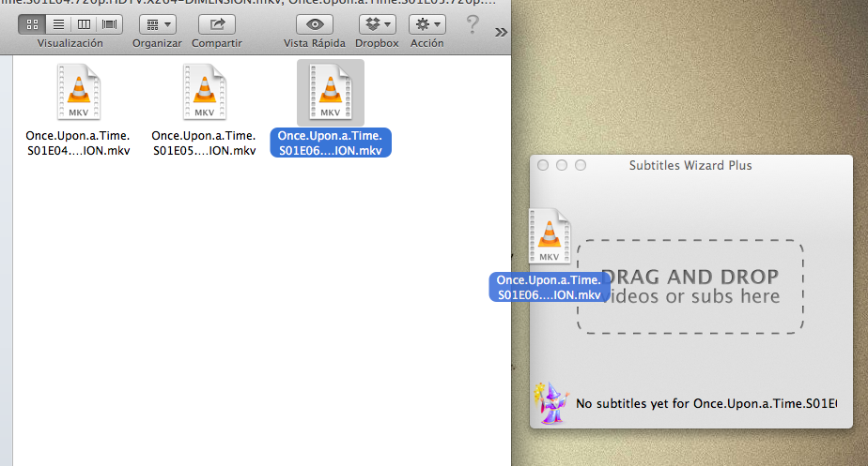
Task: Switch Finder to list view
Action: [x=57, y=24]
